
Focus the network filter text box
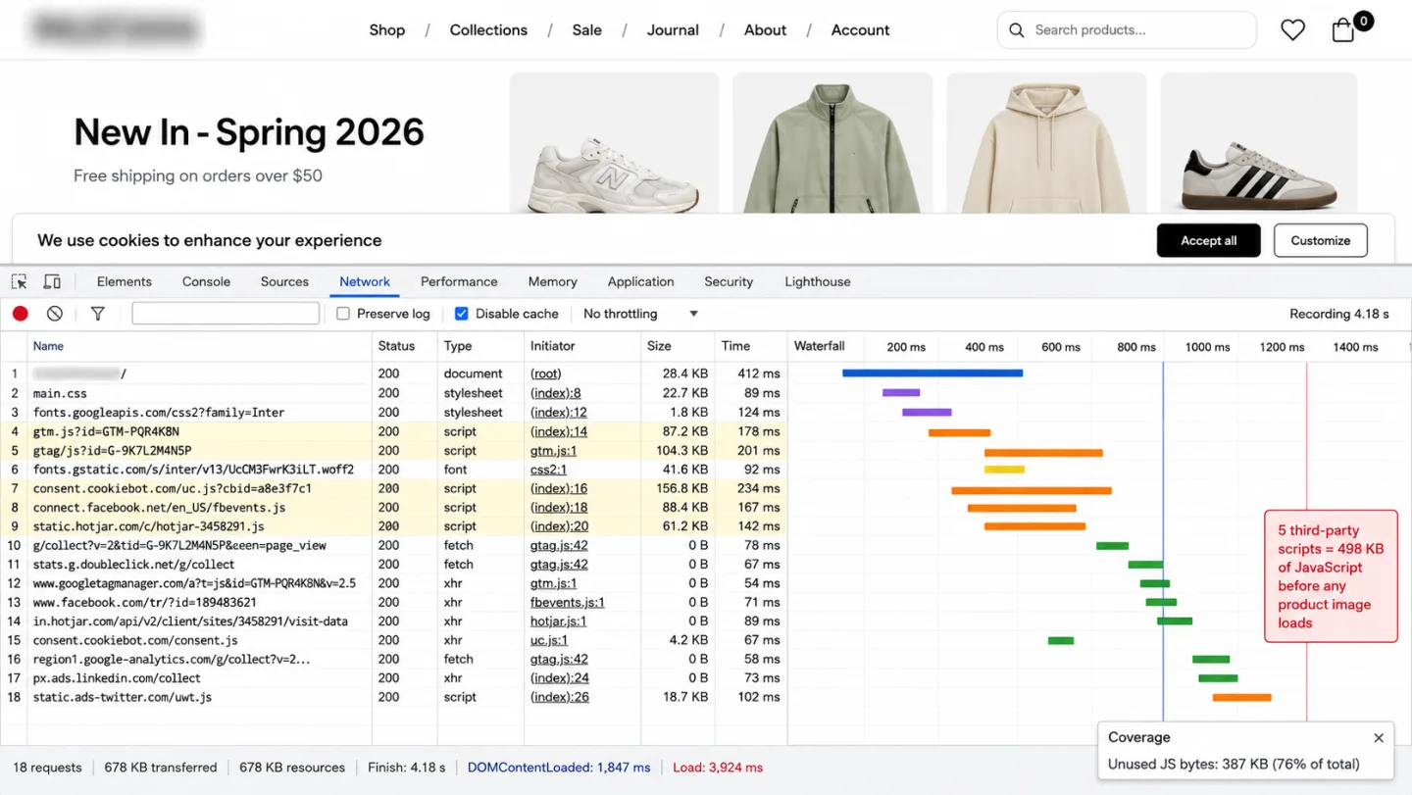coord(226,314)
